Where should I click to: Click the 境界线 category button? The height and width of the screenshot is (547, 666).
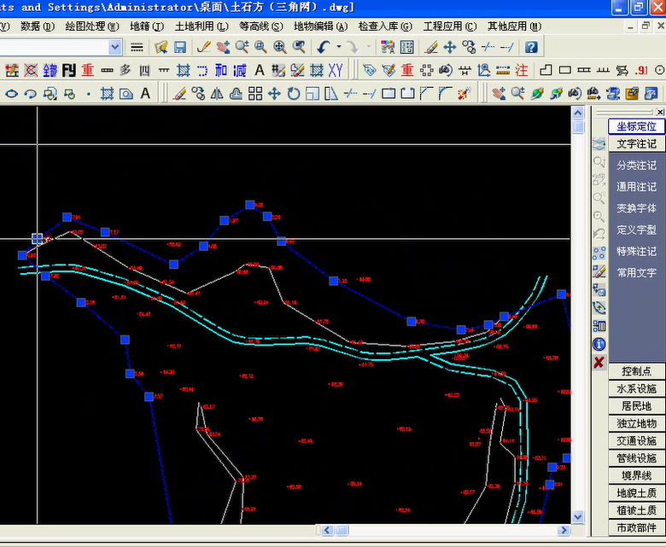(x=636, y=475)
